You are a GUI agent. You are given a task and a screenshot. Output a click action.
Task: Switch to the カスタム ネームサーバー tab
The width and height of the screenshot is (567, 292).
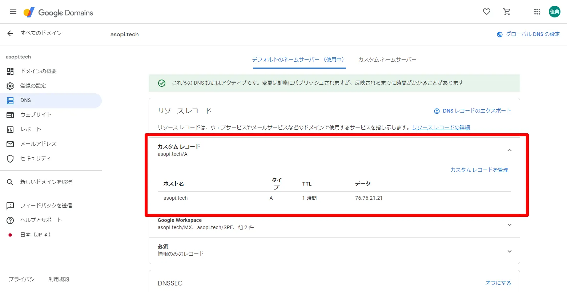tap(387, 59)
